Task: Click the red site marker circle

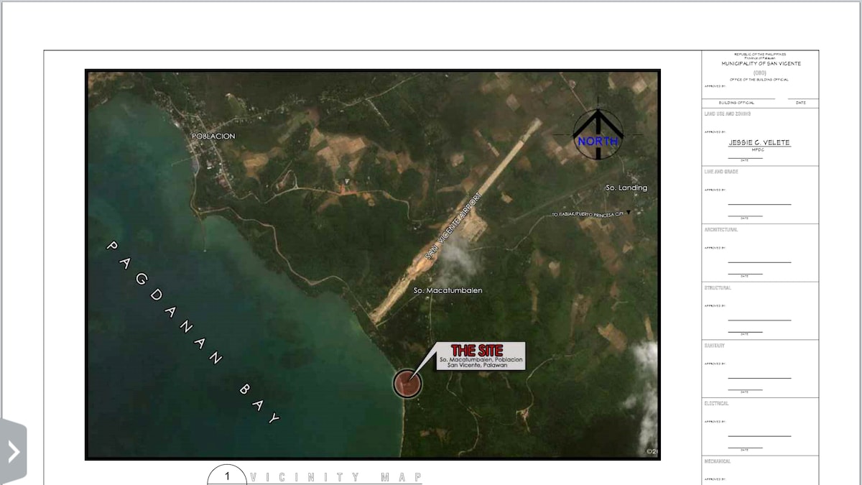Action: click(407, 384)
